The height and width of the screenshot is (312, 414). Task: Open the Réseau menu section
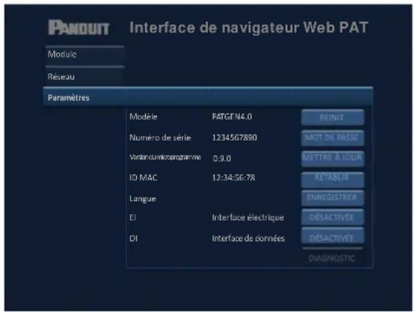(x=84, y=76)
